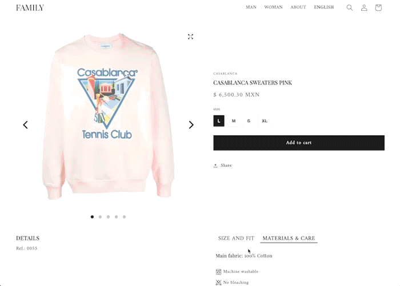Show previous product image arrow
The width and height of the screenshot is (400, 286).
[x=25, y=124]
